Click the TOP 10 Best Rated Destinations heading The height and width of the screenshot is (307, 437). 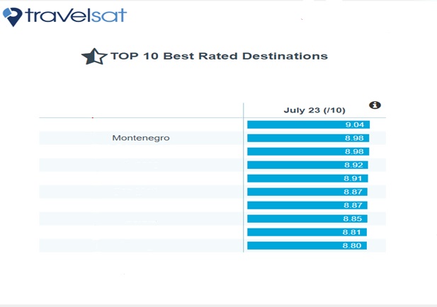coord(219,56)
